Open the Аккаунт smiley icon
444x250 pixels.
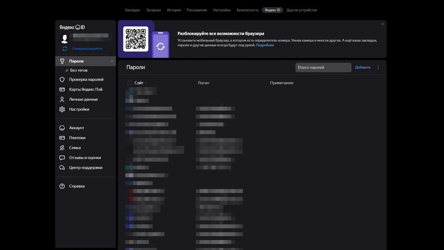coord(62,128)
